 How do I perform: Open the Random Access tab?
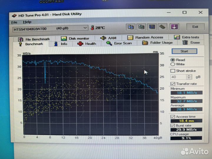[145, 37]
